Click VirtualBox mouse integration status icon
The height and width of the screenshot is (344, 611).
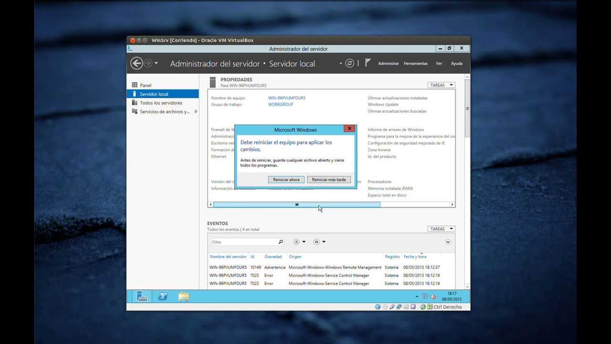click(x=423, y=307)
